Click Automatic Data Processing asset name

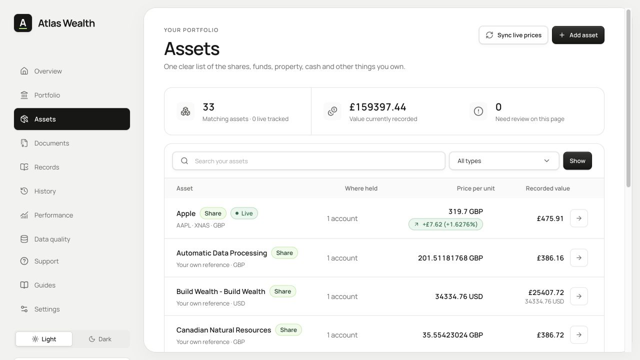click(221, 253)
